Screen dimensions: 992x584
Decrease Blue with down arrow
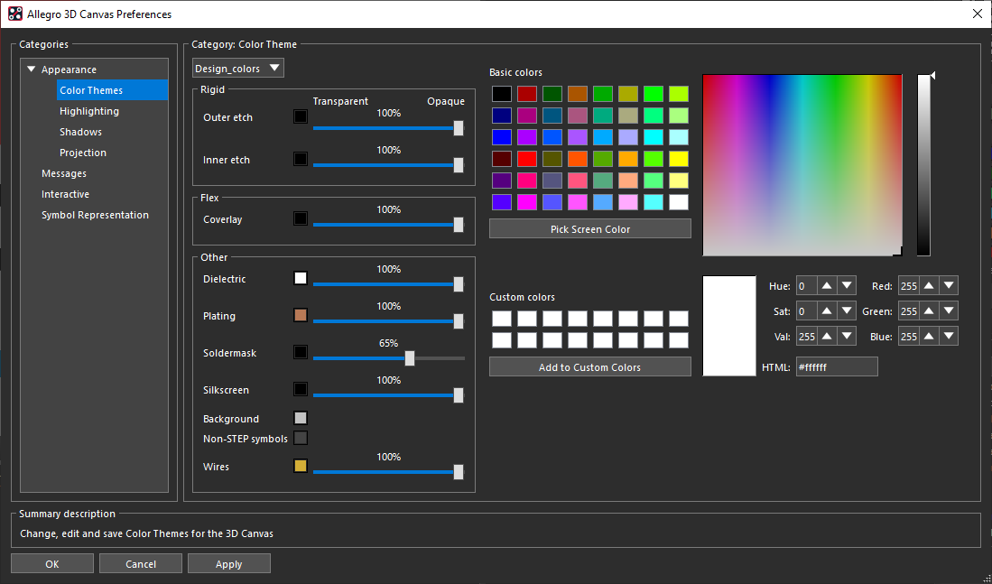pos(949,337)
